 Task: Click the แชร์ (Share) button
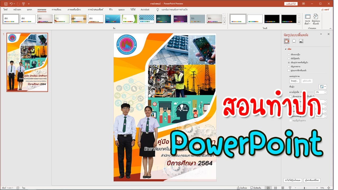(325, 9)
